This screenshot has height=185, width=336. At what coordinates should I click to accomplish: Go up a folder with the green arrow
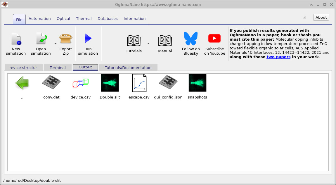[x=22, y=83]
